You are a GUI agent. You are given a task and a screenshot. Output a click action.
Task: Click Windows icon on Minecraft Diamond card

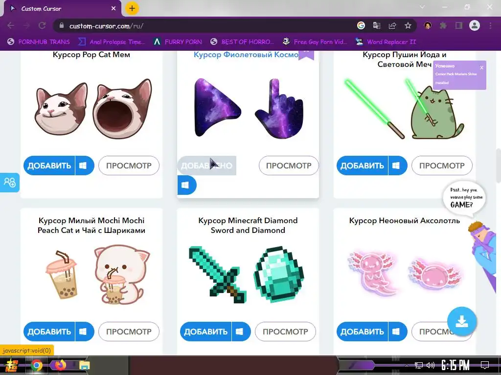pyautogui.click(x=241, y=332)
